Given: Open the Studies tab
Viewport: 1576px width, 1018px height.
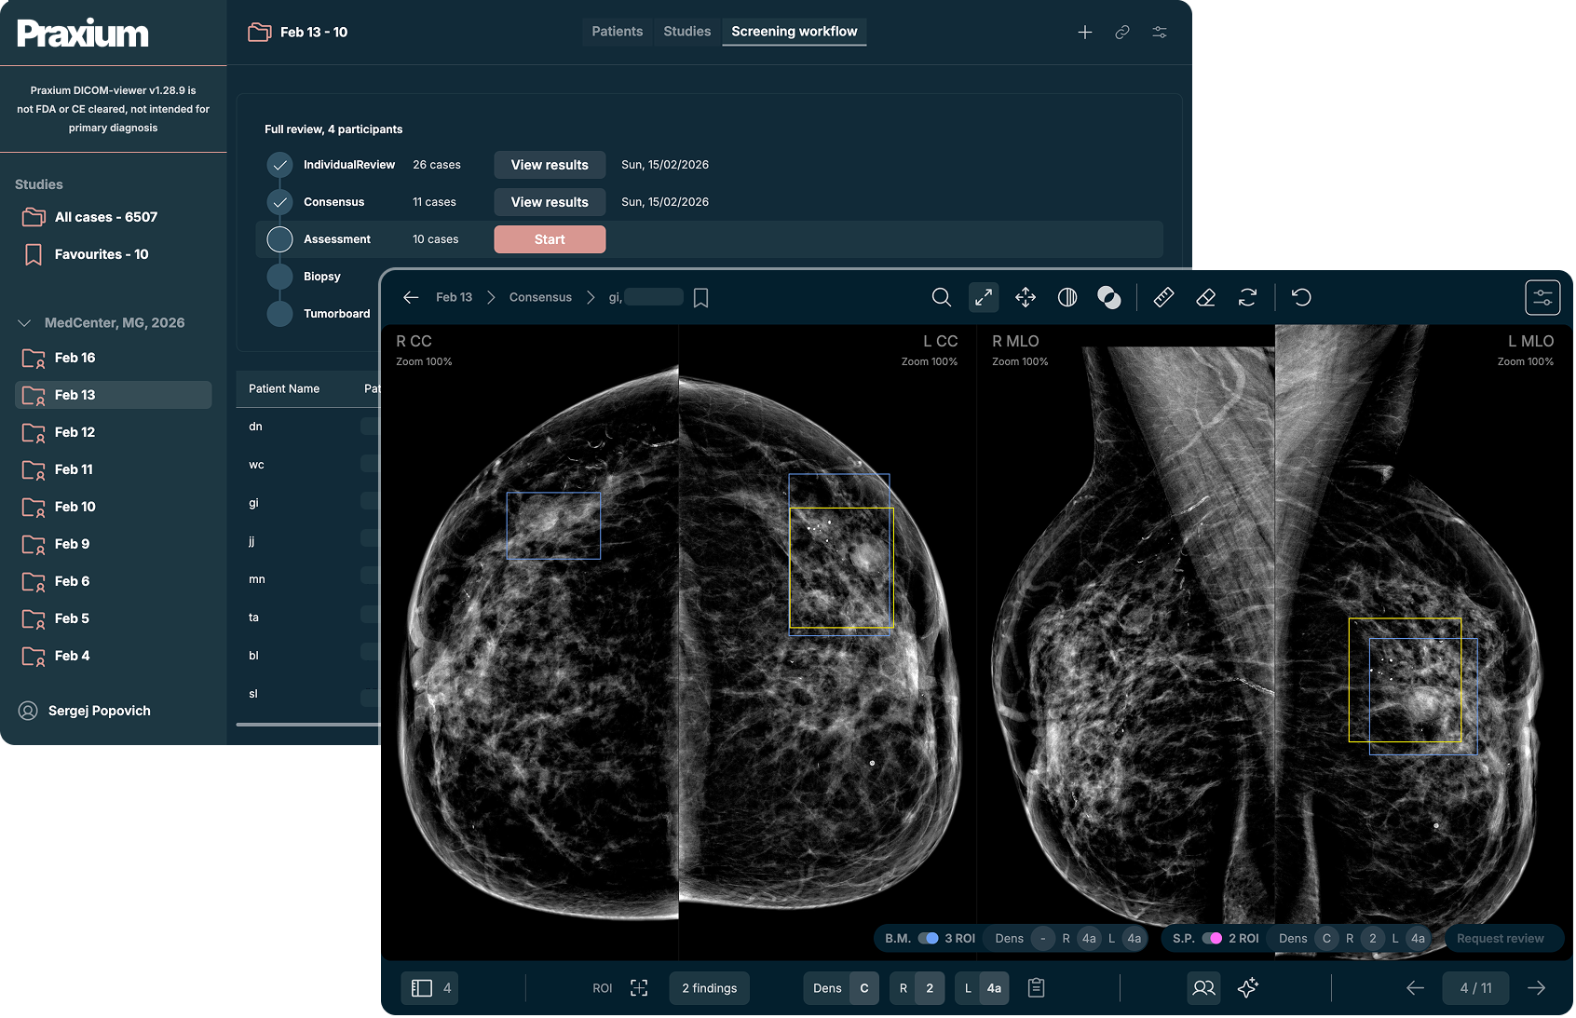Looking at the screenshot, I should coord(686,32).
